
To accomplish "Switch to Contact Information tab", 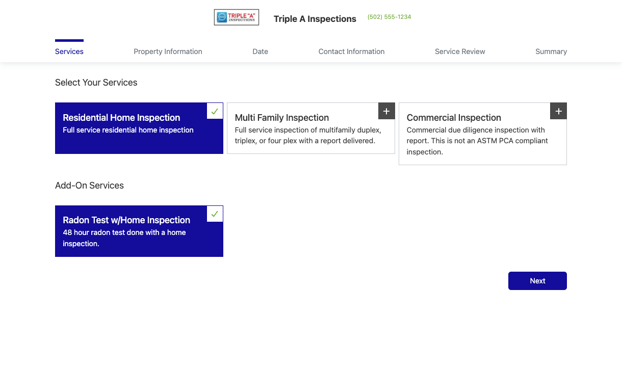I will [x=351, y=51].
